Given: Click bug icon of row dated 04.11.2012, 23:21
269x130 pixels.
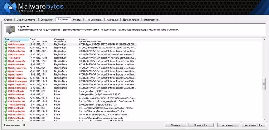Looking at the screenshot, I should (6, 51).
